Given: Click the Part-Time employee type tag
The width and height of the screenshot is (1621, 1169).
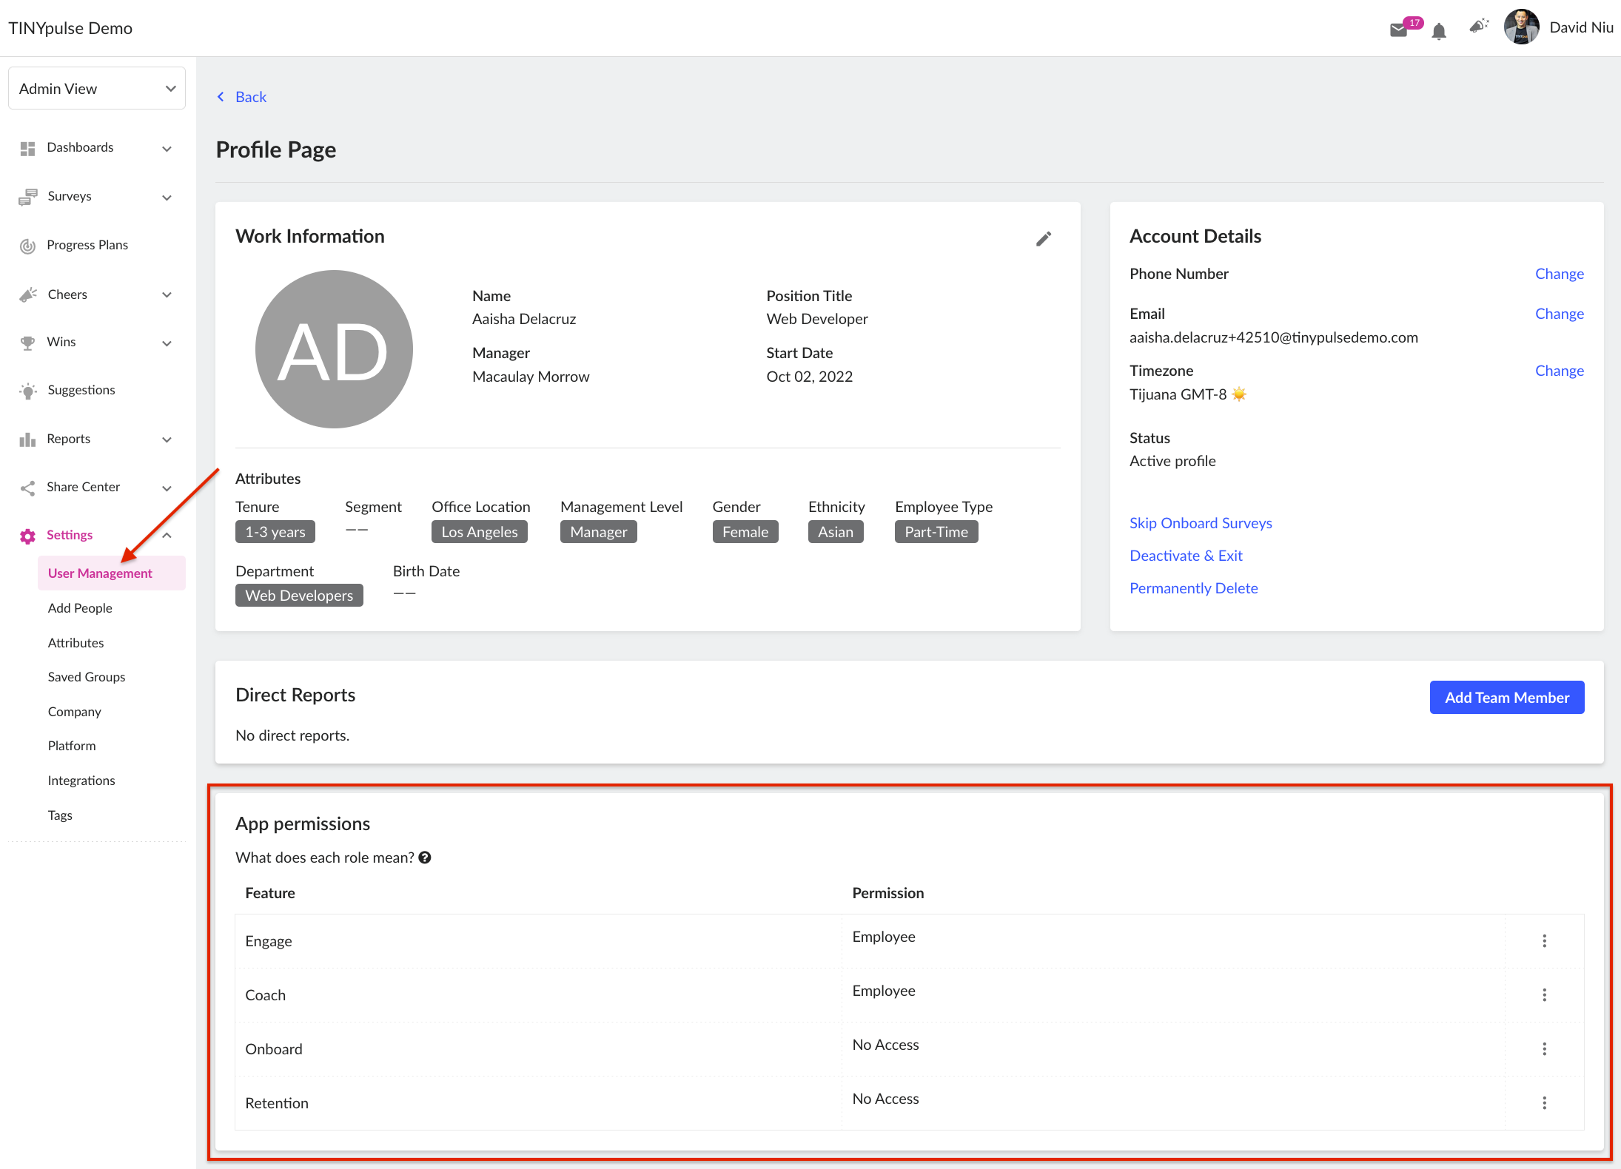Looking at the screenshot, I should (936, 532).
